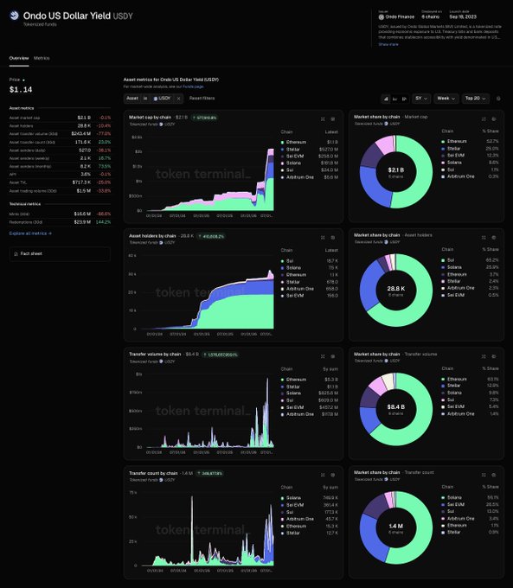This screenshot has width=513, height=588.
Task: Select the stacked area chart type icon
Action: tap(386, 99)
